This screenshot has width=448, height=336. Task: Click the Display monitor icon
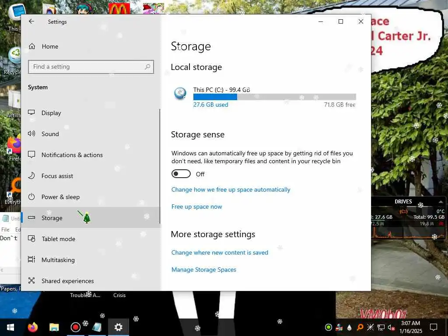click(31, 112)
